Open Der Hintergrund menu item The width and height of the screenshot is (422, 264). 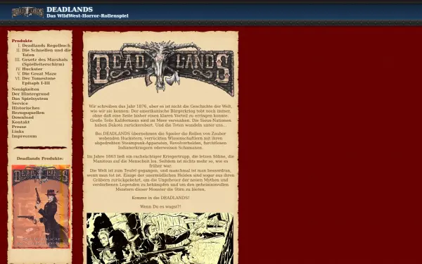30,94
